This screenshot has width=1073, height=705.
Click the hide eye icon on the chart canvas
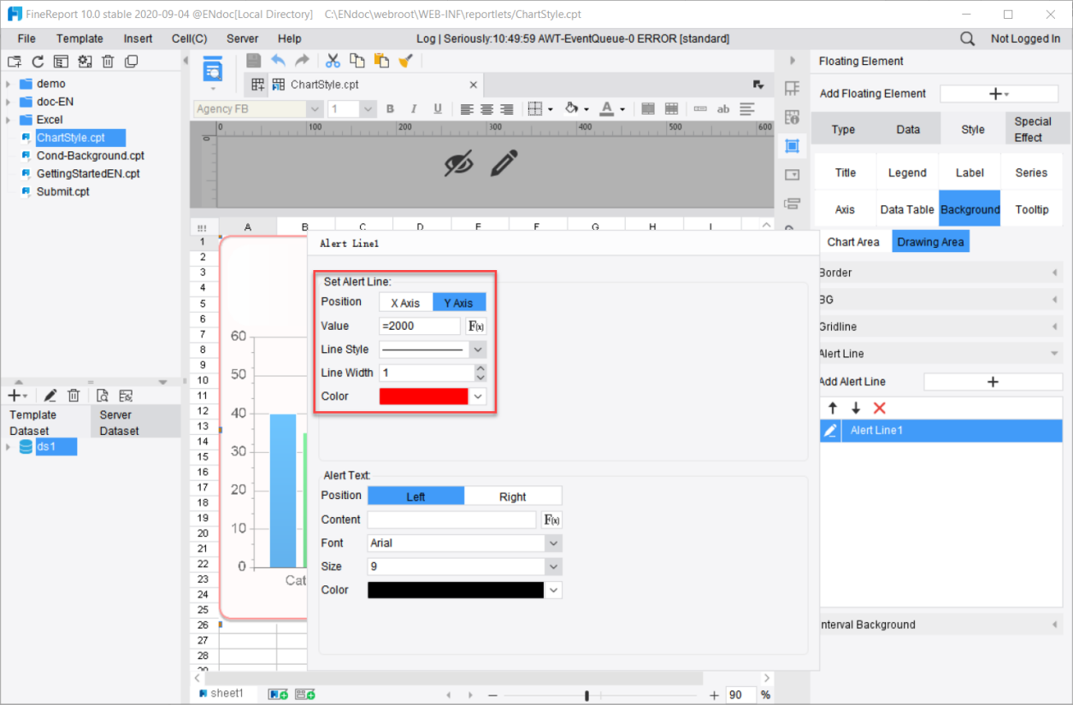458,162
